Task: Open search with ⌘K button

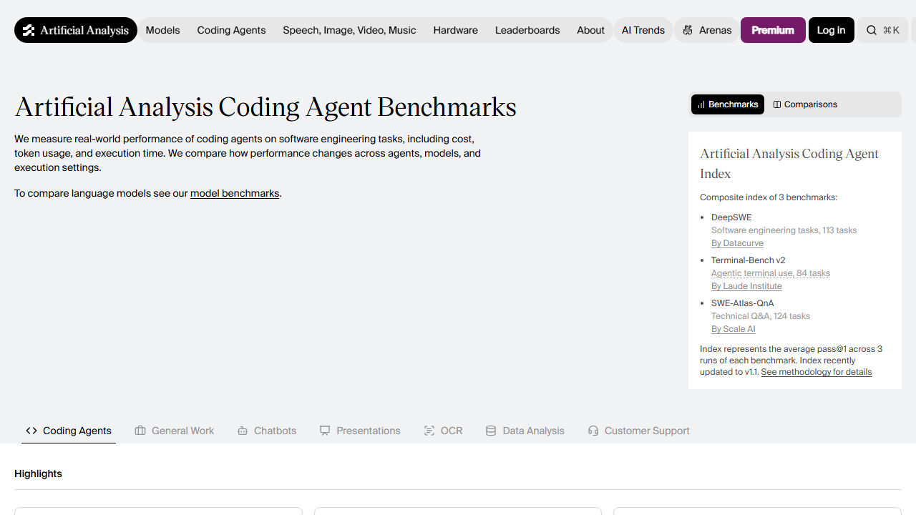Action: [x=882, y=30]
